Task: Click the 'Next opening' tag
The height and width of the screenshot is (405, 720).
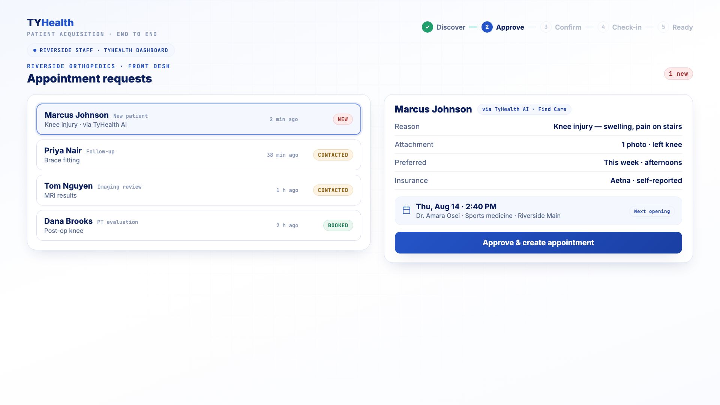Action: [x=652, y=211]
